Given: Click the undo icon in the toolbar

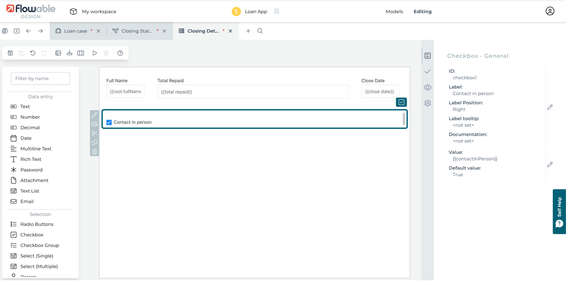Looking at the screenshot, I should click(x=33, y=53).
